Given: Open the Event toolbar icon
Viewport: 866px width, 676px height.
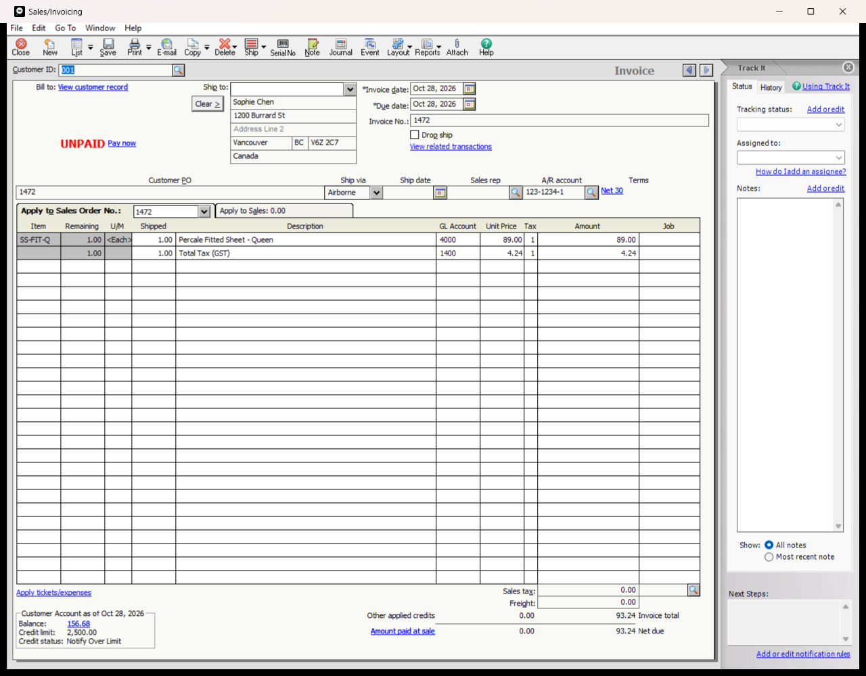Looking at the screenshot, I should tap(370, 47).
